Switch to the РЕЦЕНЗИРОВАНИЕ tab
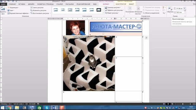196x110 pixels. tap(83, 4)
